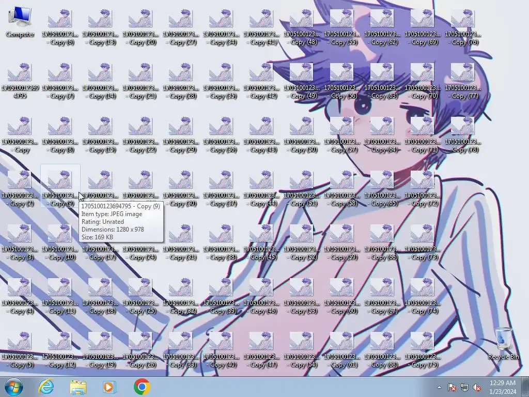Select the image file Copy (3)
The height and width of the screenshot is (397, 529).
pyautogui.click(x=20, y=242)
